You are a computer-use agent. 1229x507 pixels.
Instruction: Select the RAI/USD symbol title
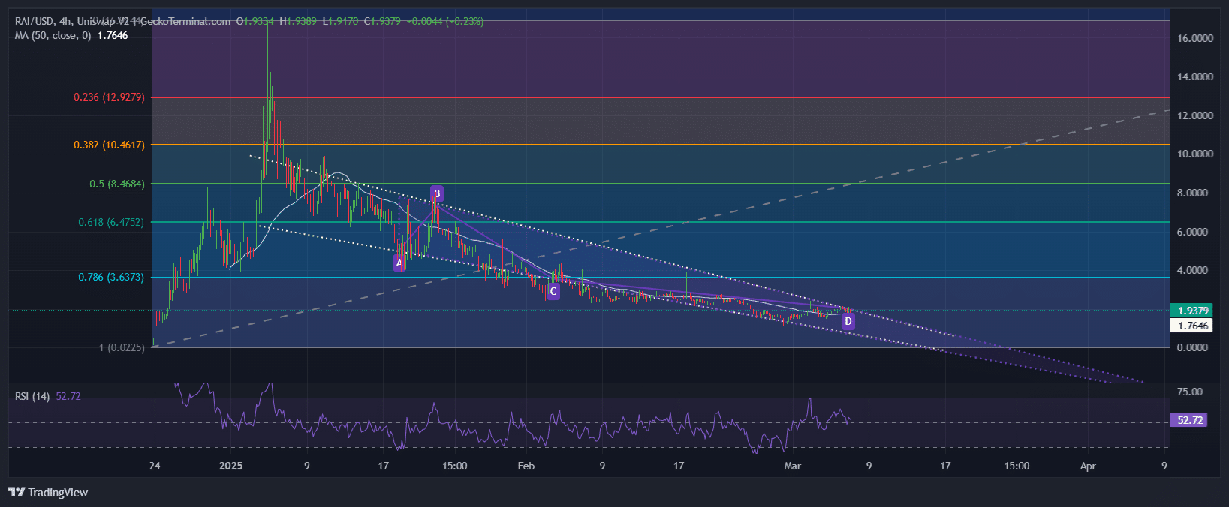pyautogui.click(x=35, y=21)
